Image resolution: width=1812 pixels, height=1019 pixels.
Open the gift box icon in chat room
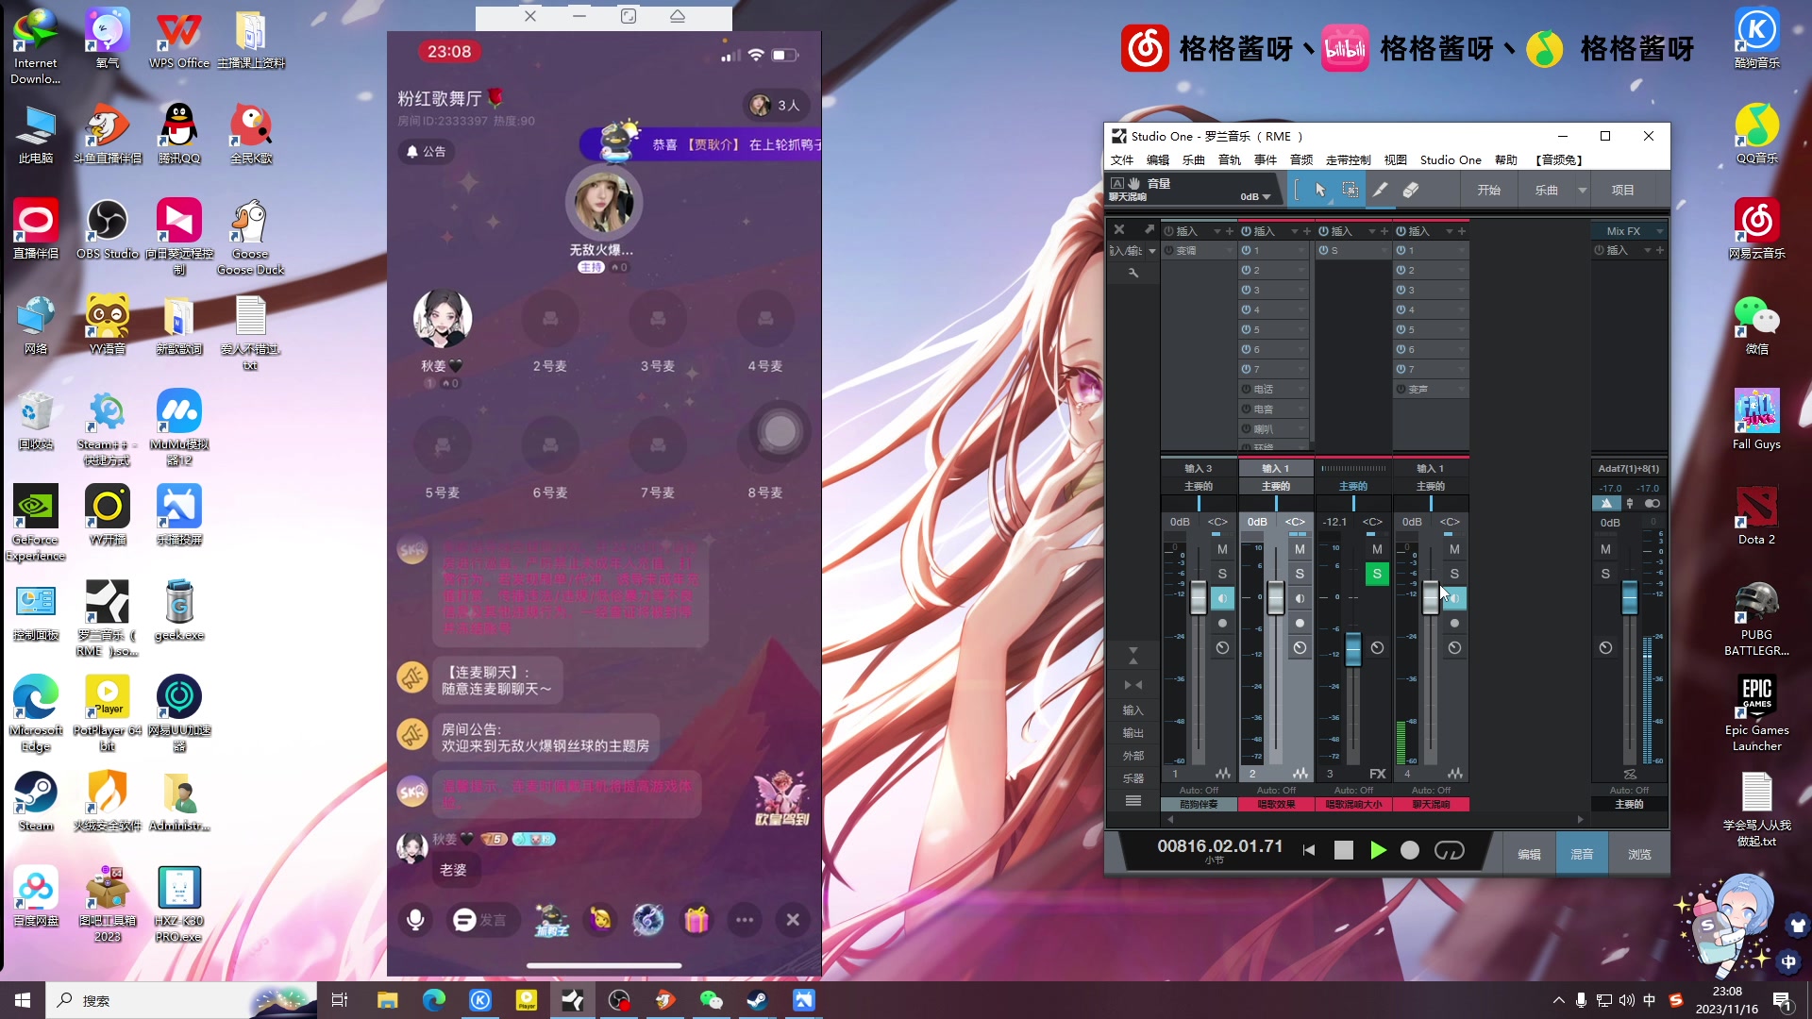click(x=696, y=919)
